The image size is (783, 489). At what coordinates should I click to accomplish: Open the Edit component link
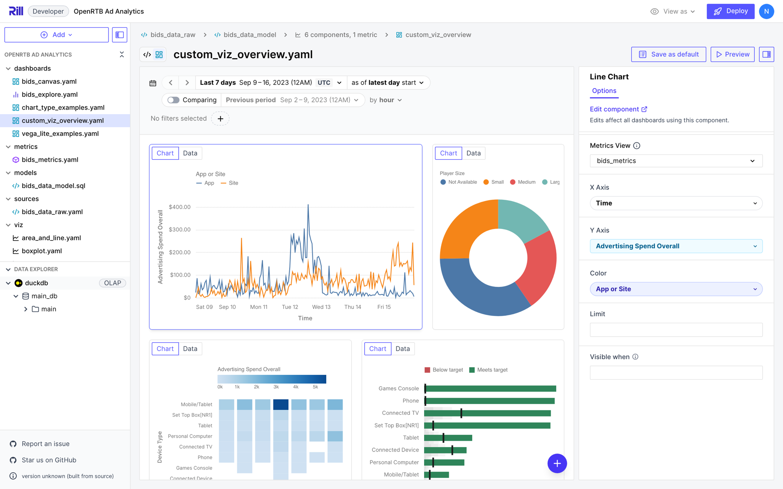pyautogui.click(x=618, y=109)
